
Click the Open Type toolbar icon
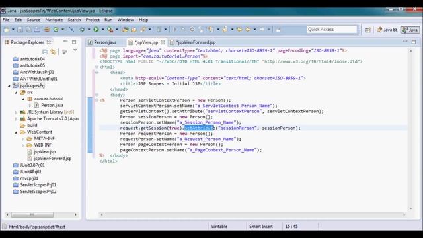coord(125,30)
